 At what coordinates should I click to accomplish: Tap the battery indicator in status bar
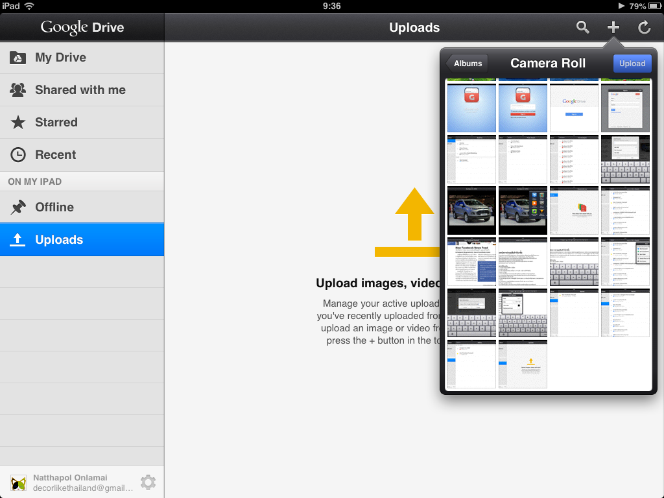pyautogui.click(x=654, y=6)
